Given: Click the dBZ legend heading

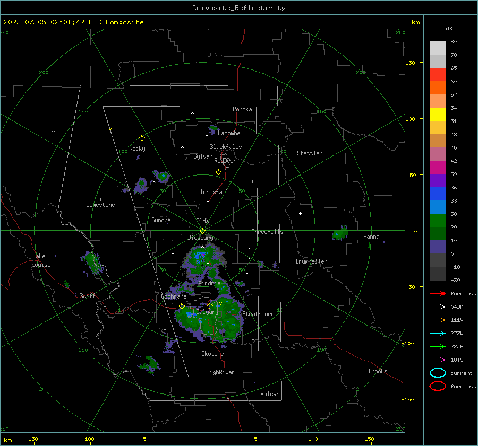Looking at the screenshot, I should point(450,28).
